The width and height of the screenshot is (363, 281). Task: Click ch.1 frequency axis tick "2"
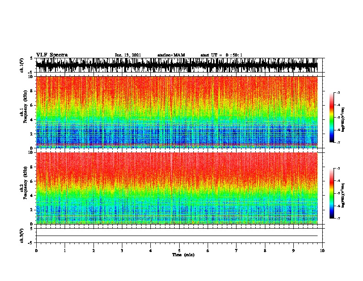(32, 134)
